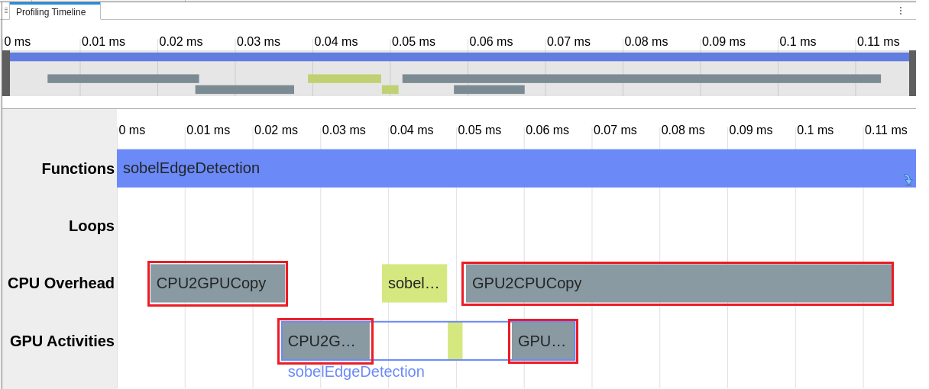Click the blue function bar in overview strip
The height and width of the screenshot is (389, 929).
(x=458, y=56)
